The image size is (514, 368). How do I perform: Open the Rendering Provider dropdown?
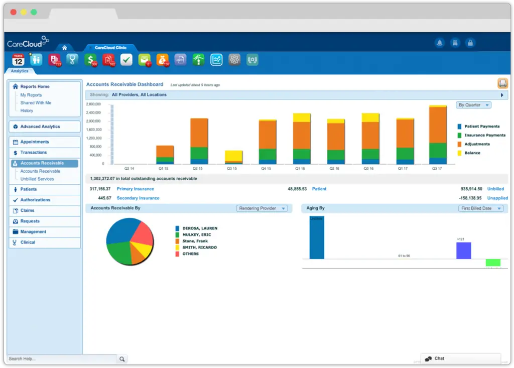tap(262, 208)
